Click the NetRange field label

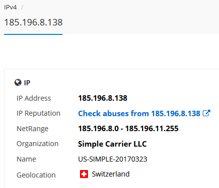32,129
